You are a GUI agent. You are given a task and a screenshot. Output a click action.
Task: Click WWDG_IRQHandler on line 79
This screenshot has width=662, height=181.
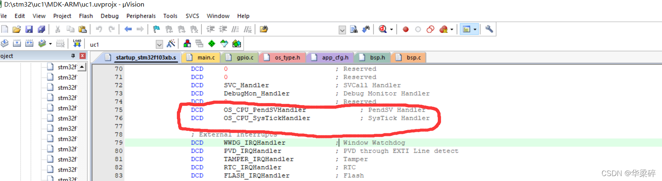pyautogui.click(x=254, y=142)
